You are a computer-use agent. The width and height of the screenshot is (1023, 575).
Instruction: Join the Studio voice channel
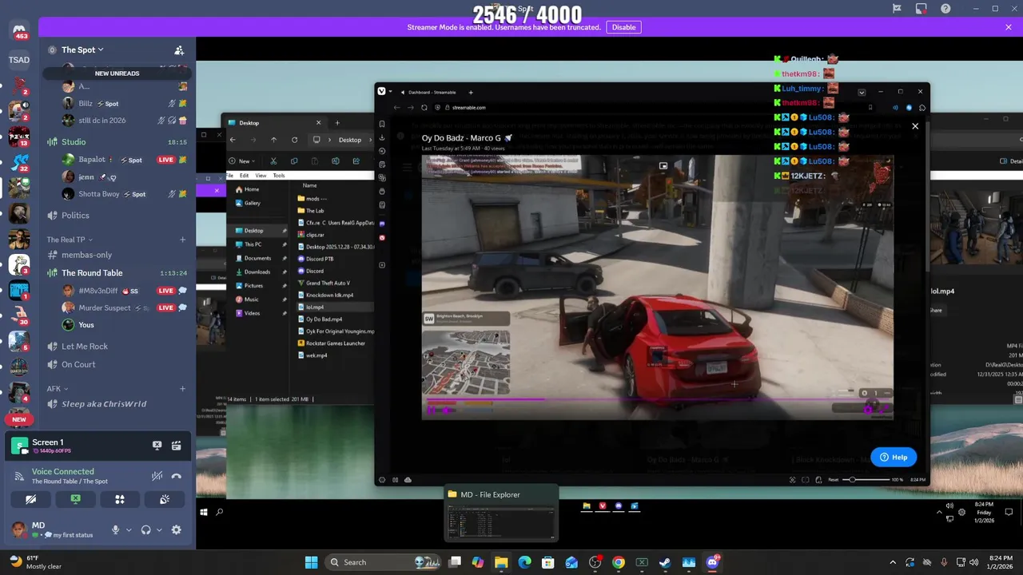coord(117,142)
